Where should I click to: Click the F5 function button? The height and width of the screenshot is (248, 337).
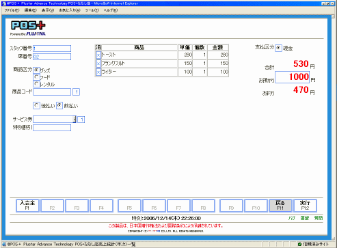click(129, 206)
